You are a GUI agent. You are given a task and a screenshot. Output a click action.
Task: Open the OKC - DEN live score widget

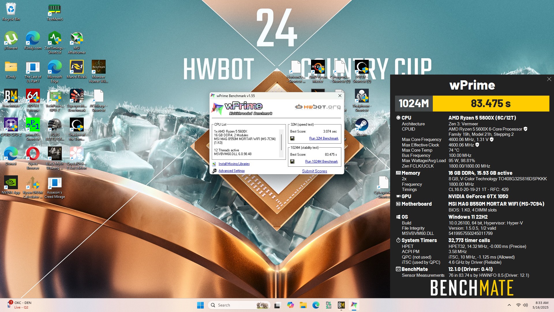[x=20, y=305]
